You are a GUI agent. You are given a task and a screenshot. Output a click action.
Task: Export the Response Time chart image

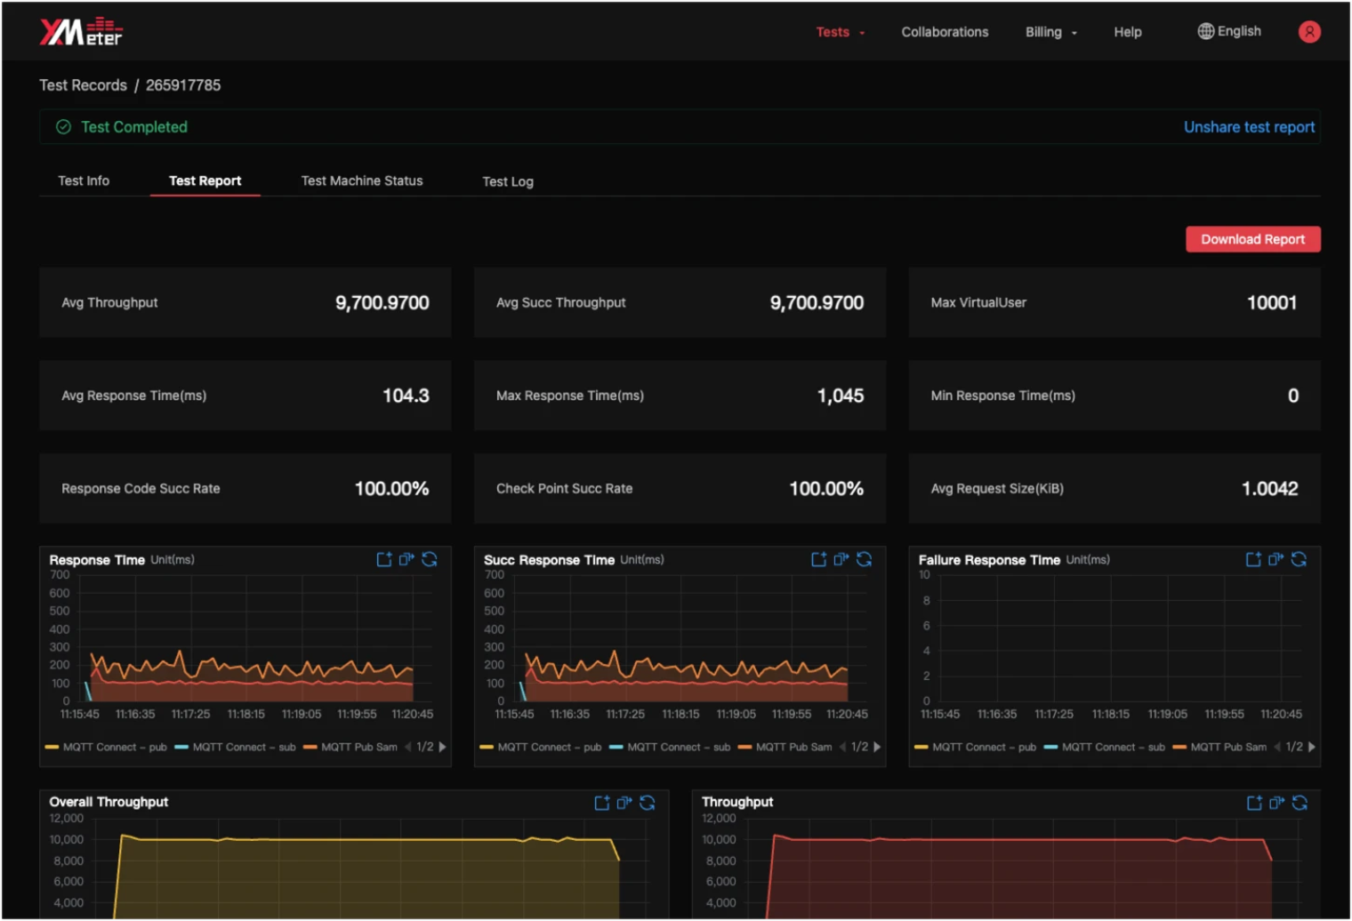coord(384,559)
